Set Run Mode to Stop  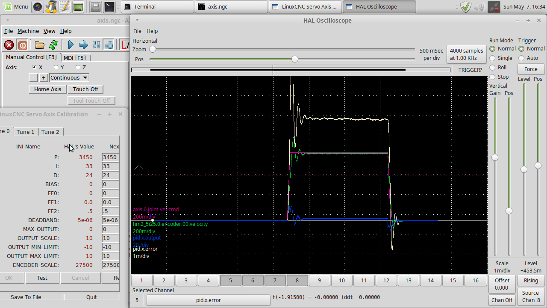pyautogui.click(x=492, y=77)
